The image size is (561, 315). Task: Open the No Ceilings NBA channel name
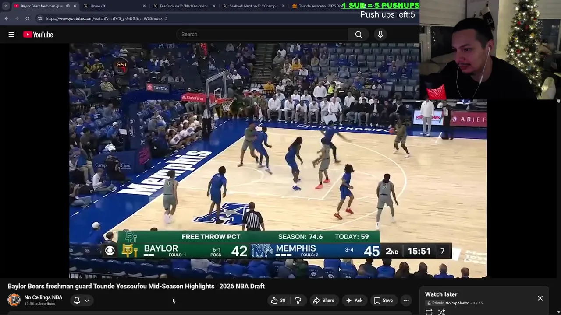pos(43,297)
